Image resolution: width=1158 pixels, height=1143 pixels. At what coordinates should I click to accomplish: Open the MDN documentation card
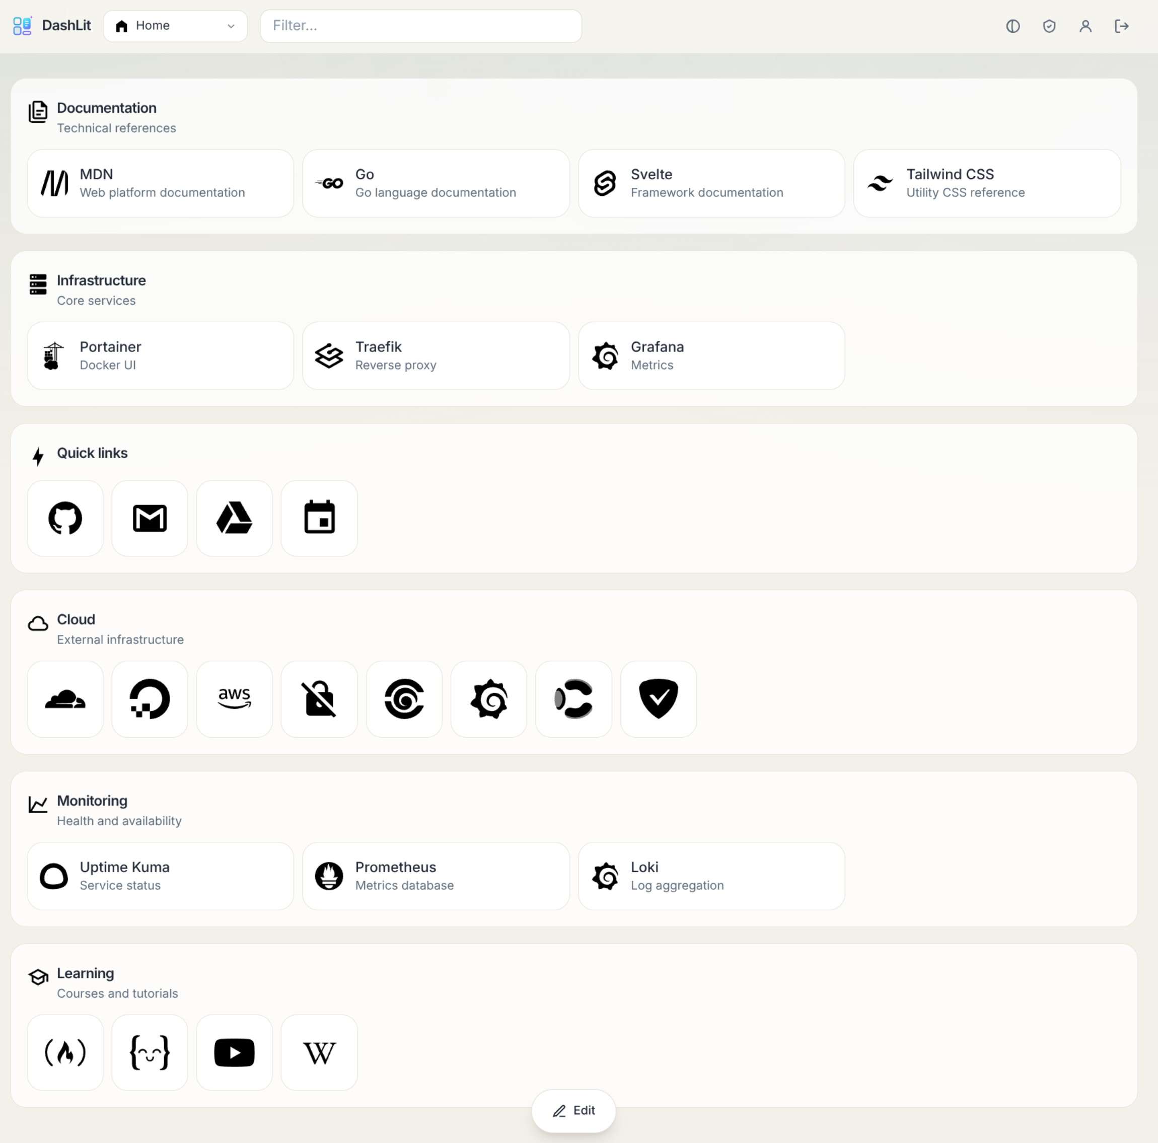click(x=161, y=183)
